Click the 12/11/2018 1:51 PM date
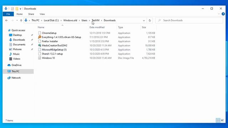The image size is (228, 128). click(x=100, y=33)
